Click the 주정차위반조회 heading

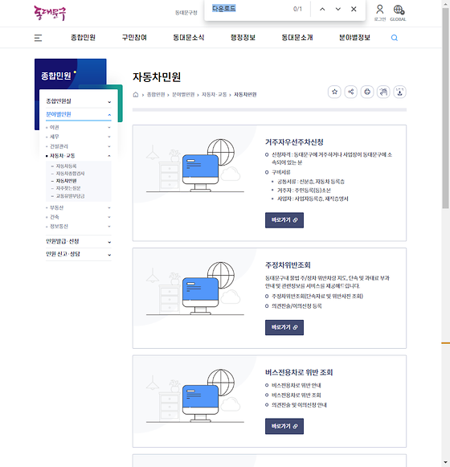click(x=288, y=265)
